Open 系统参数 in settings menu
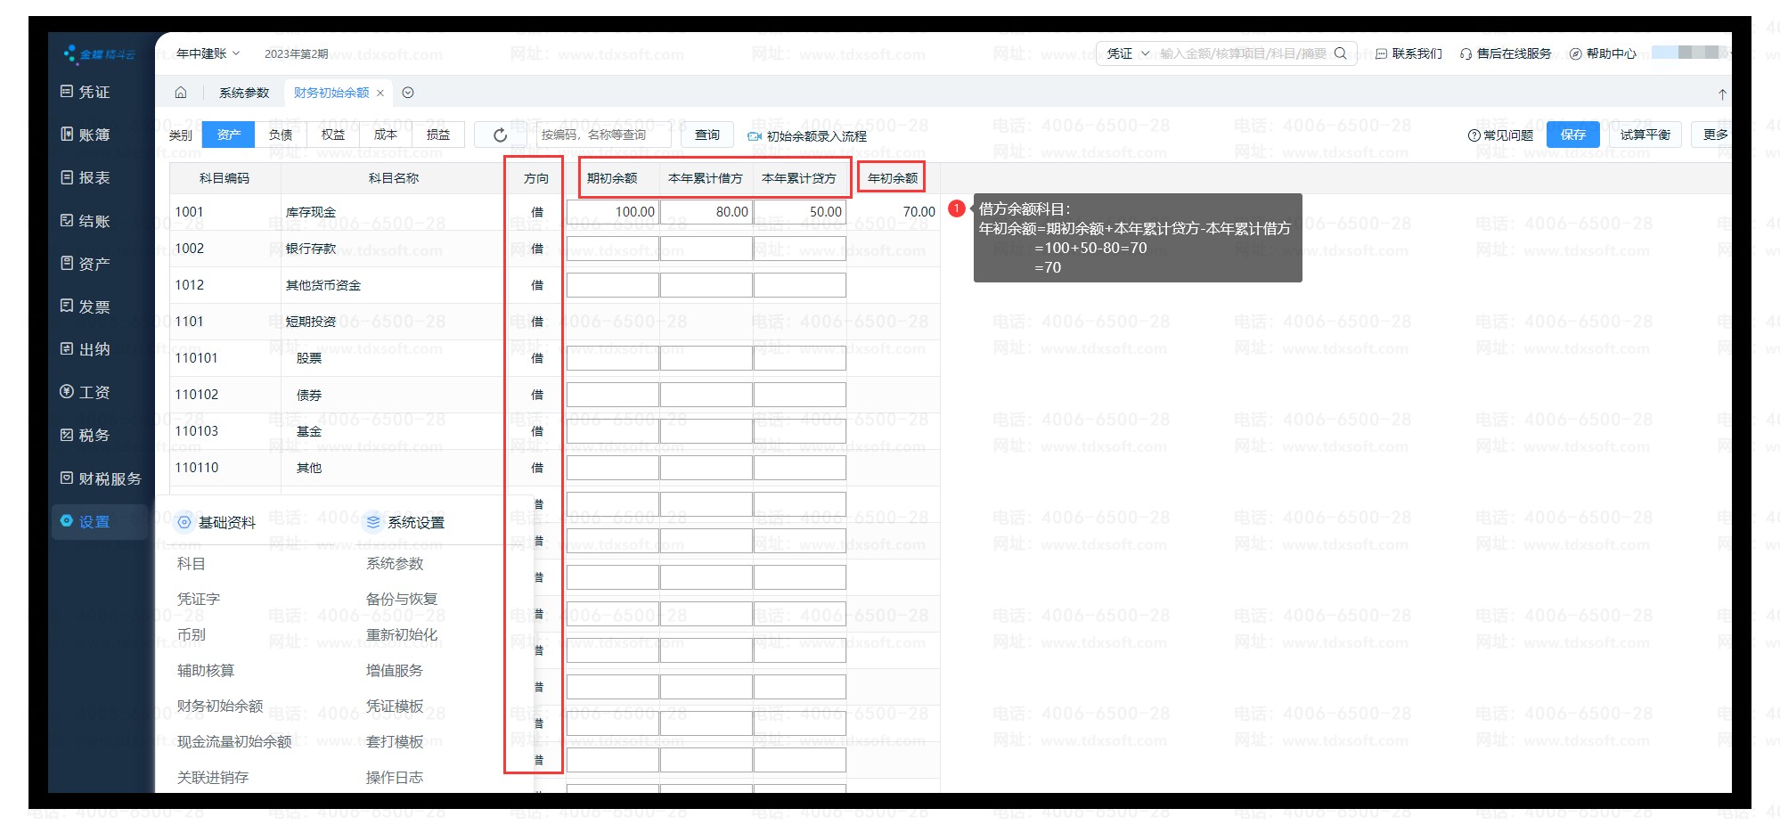 395,564
